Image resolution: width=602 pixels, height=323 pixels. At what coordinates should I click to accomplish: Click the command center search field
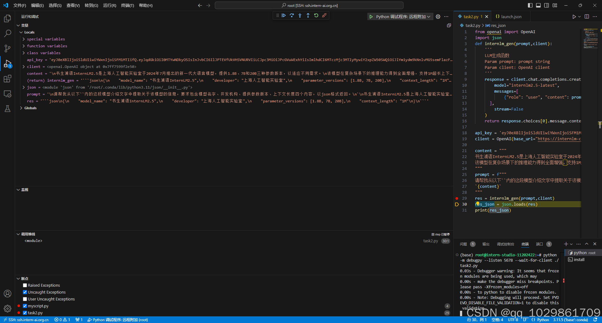(309, 5)
